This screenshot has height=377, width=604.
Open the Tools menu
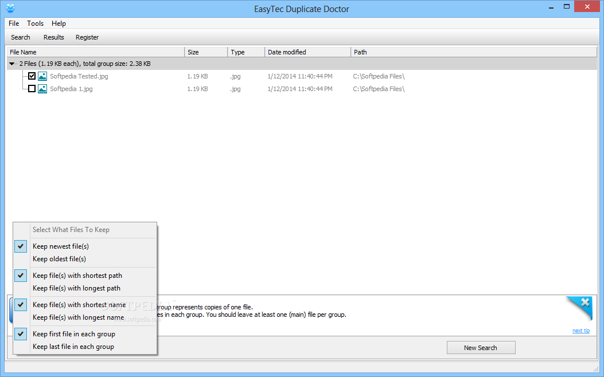[x=36, y=23]
